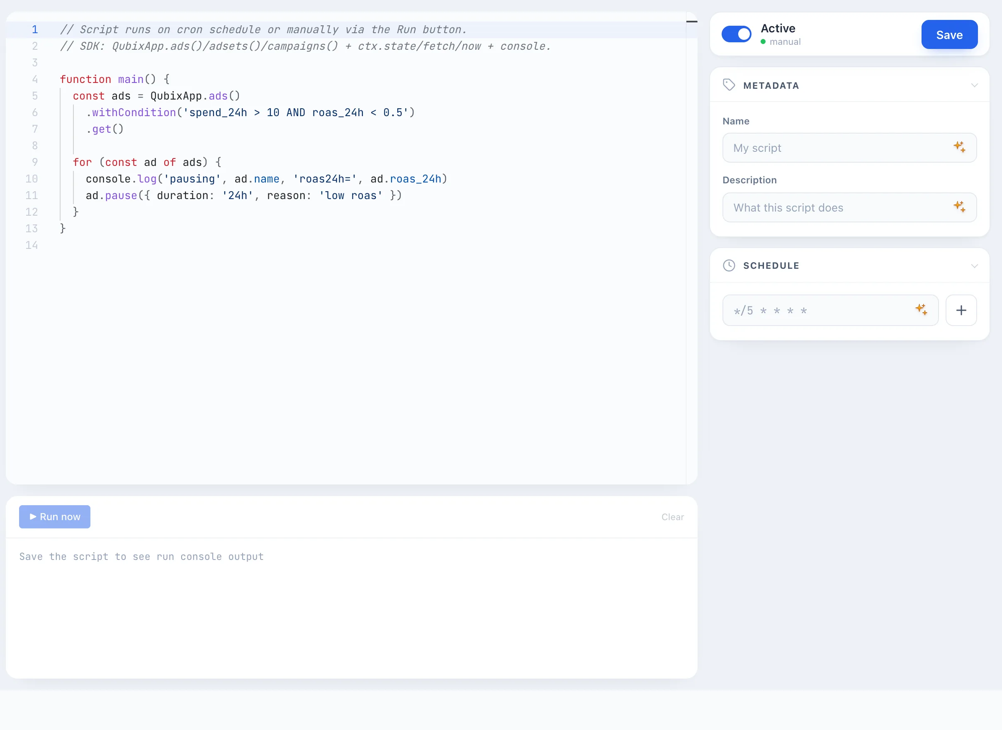Screen dimensions: 1002x730
Task: Click the 'for' keyword on line 9
Action: coord(82,162)
